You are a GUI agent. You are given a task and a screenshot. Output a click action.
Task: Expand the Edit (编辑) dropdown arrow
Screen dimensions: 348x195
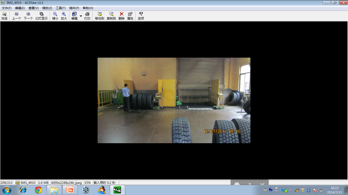81,16
